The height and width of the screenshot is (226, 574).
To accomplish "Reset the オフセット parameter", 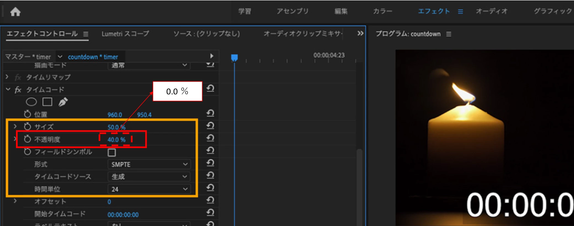I will click(x=210, y=200).
